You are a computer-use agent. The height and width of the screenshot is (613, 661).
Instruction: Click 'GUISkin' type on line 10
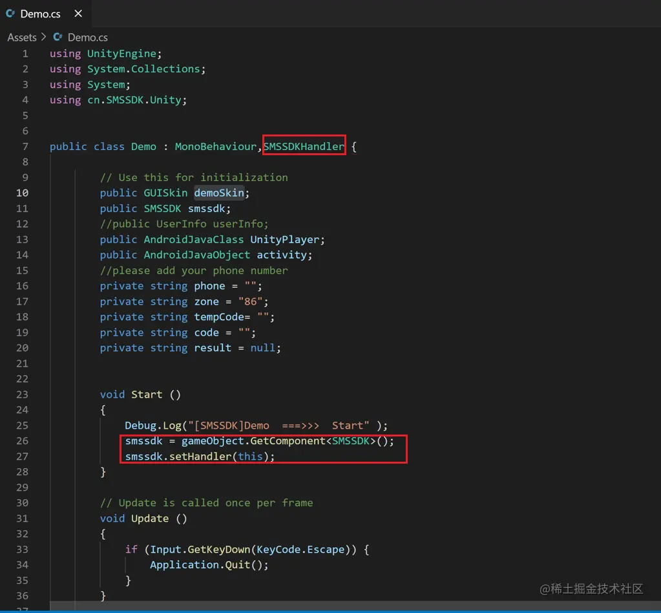(165, 193)
